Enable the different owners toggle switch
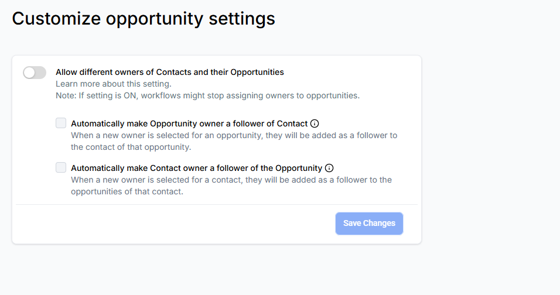 pos(35,73)
